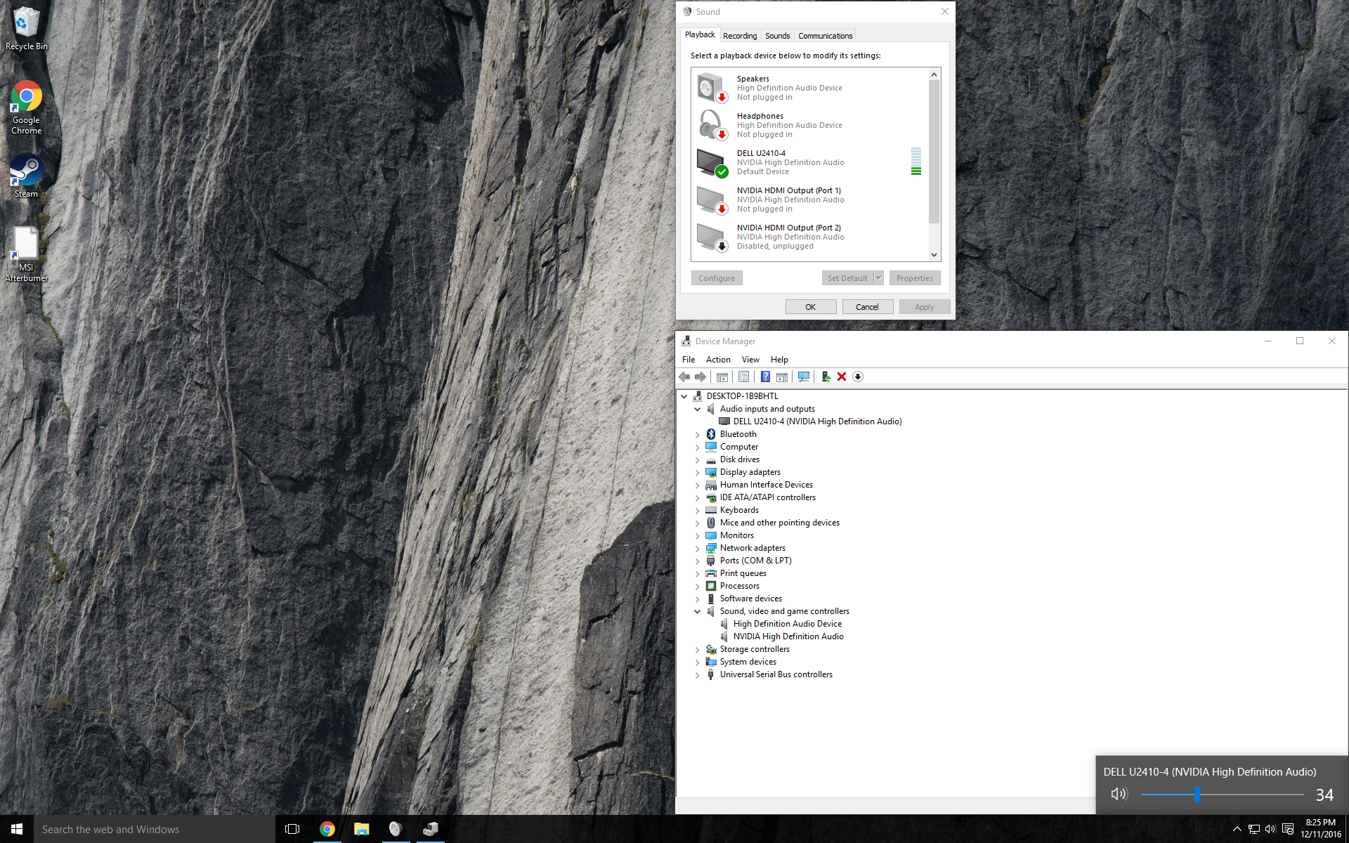Image resolution: width=1349 pixels, height=843 pixels.
Task: Open Set Default dropdown arrow in Sound dialog
Action: [x=878, y=278]
